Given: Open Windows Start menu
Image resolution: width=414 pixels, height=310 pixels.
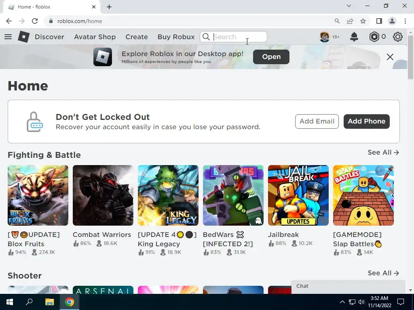Looking at the screenshot, I should [10, 302].
